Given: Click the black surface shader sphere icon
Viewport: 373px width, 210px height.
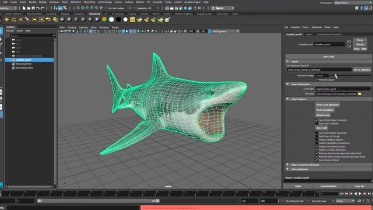Looking at the screenshot, I should 118,19.
